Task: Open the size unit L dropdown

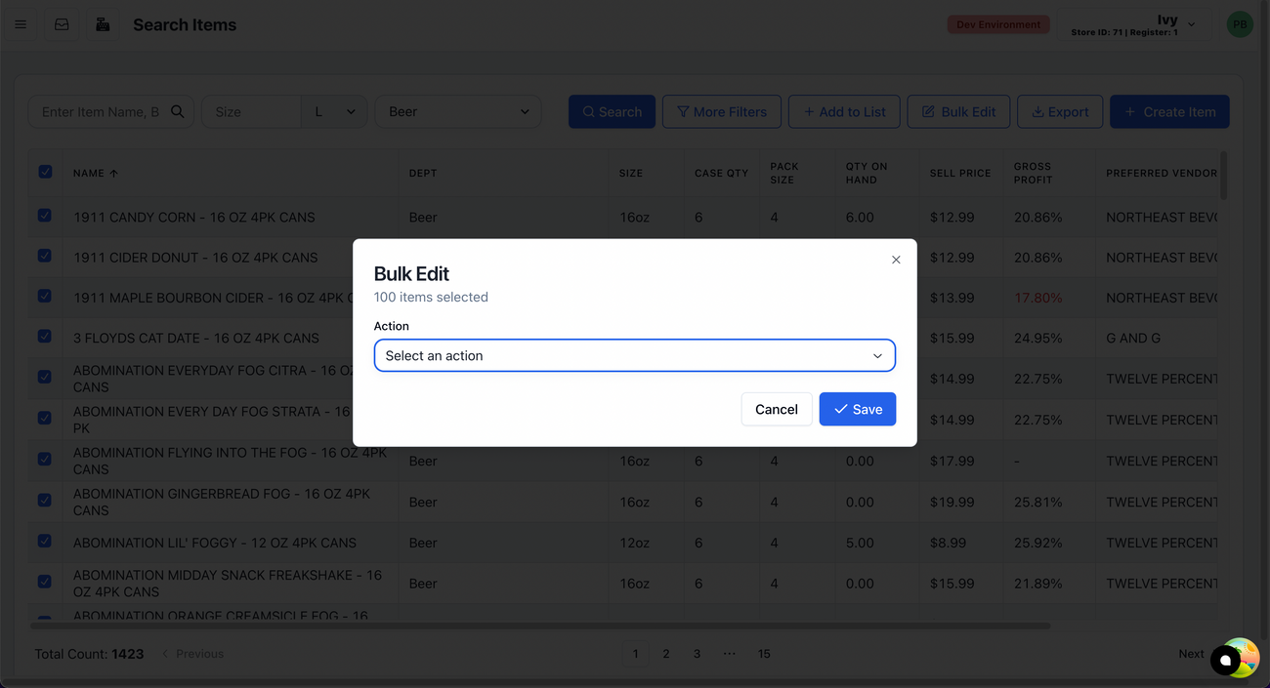Action: [x=334, y=111]
